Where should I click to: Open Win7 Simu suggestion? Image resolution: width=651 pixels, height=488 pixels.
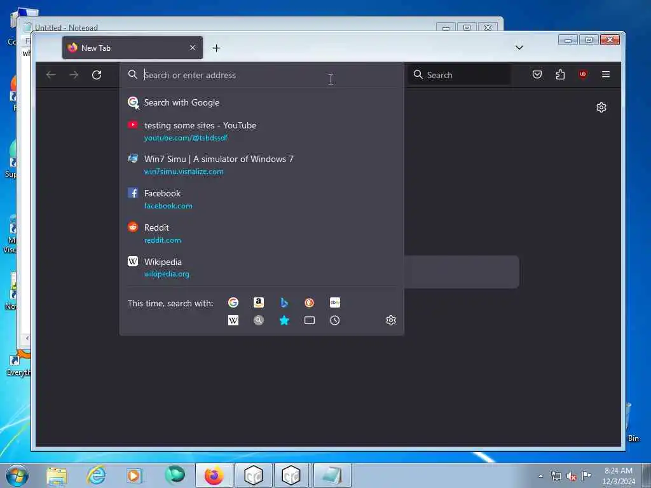point(261,165)
